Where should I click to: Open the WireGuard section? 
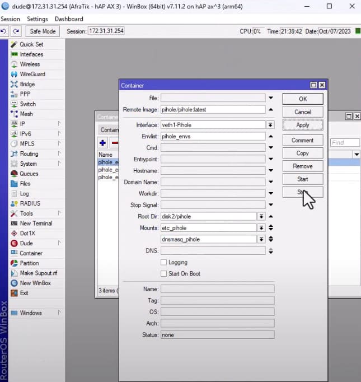point(32,74)
